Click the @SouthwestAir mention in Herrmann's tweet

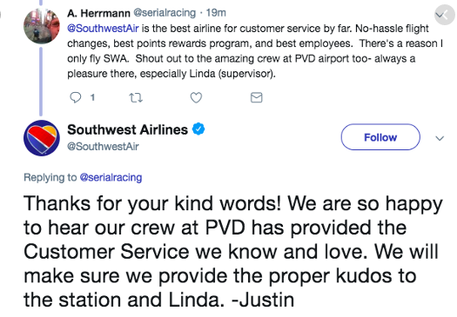(x=103, y=29)
